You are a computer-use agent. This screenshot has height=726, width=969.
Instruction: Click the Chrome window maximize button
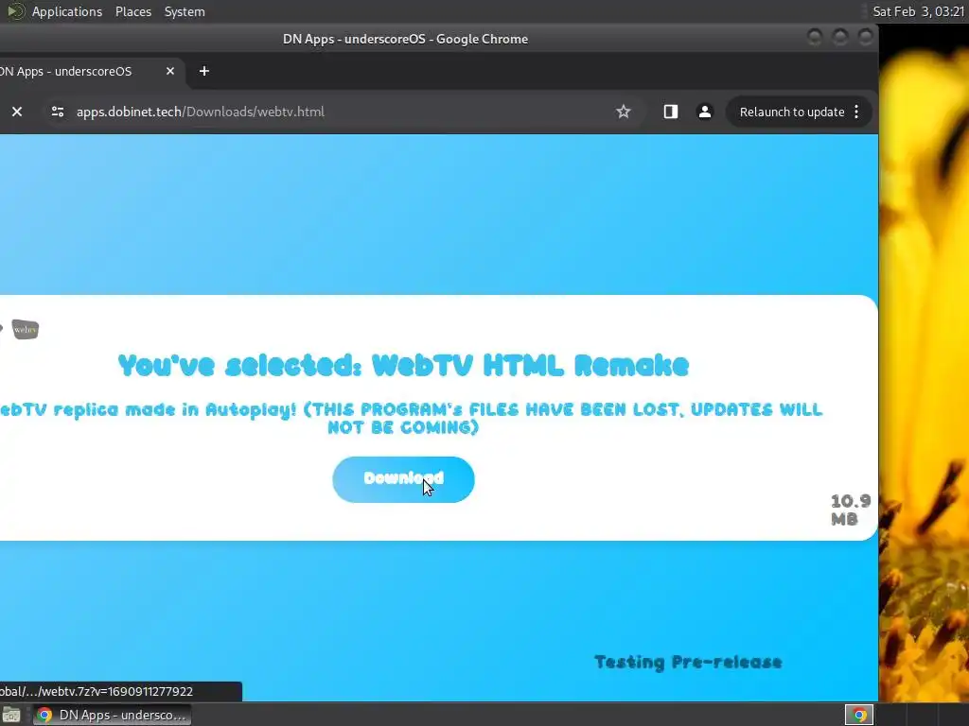click(x=840, y=38)
